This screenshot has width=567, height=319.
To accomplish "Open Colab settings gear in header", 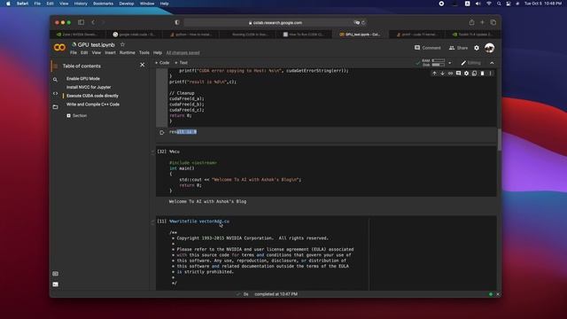I will pyautogui.click(x=477, y=48).
